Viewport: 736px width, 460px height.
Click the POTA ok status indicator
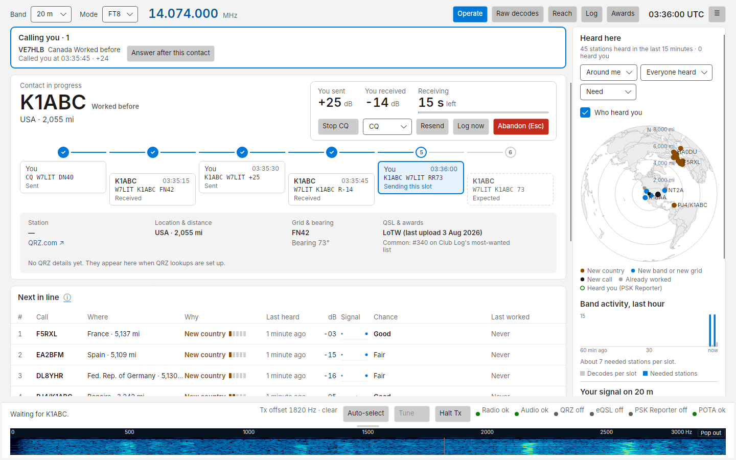point(709,410)
